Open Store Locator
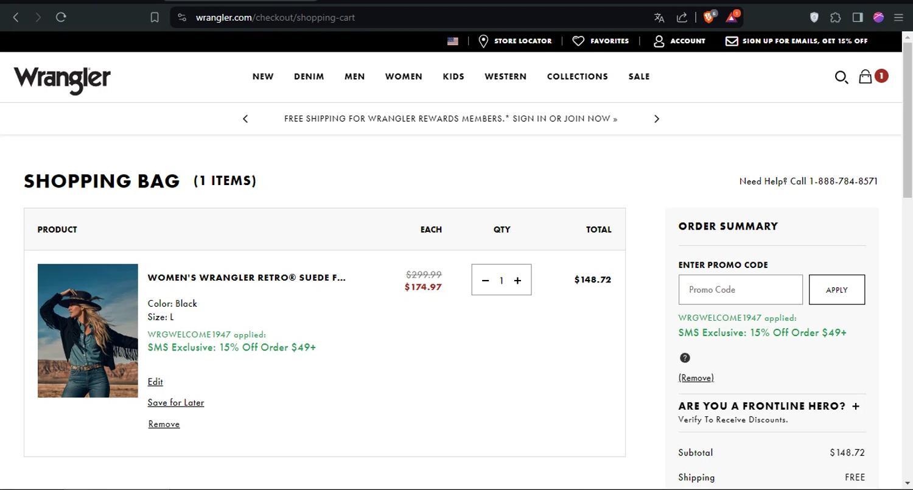 coord(515,41)
